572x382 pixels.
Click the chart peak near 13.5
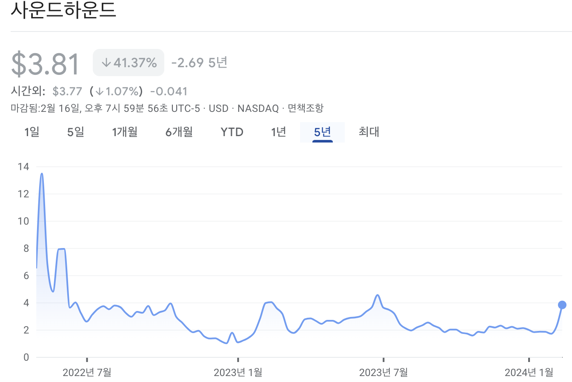[x=41, y=173]
